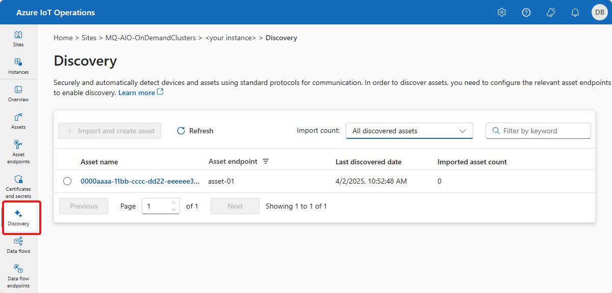Click the Azure IoT Operations title
Image resolution: width=612 pixels, height=293 pixels.
(x=56, y=12)
